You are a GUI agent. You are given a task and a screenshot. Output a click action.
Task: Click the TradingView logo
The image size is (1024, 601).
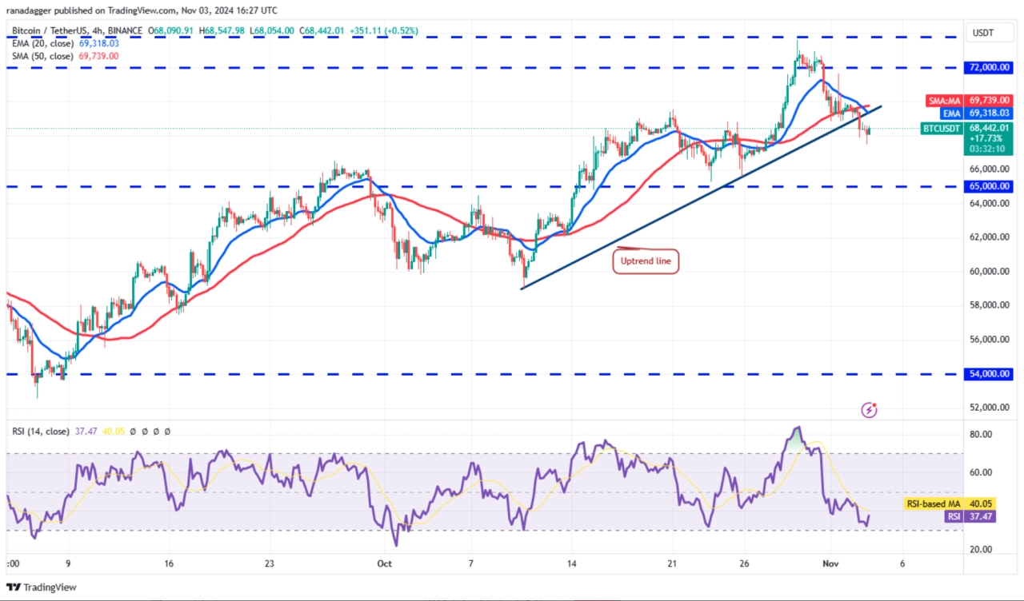coord(42,587)
